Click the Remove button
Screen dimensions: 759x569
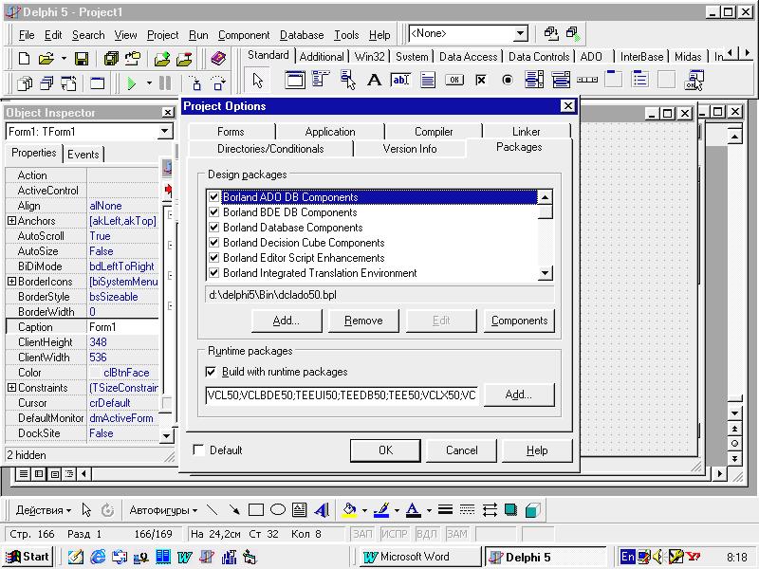tap(363, 321)
